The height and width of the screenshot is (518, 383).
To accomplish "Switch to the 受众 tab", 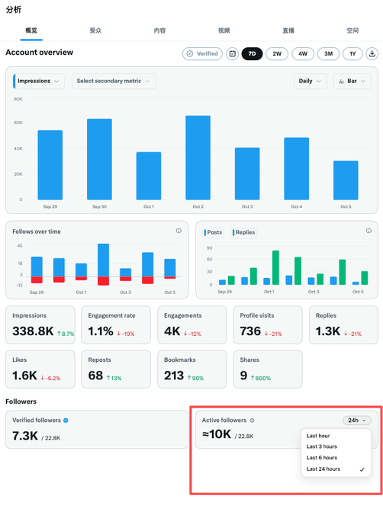I will point(95,30).
